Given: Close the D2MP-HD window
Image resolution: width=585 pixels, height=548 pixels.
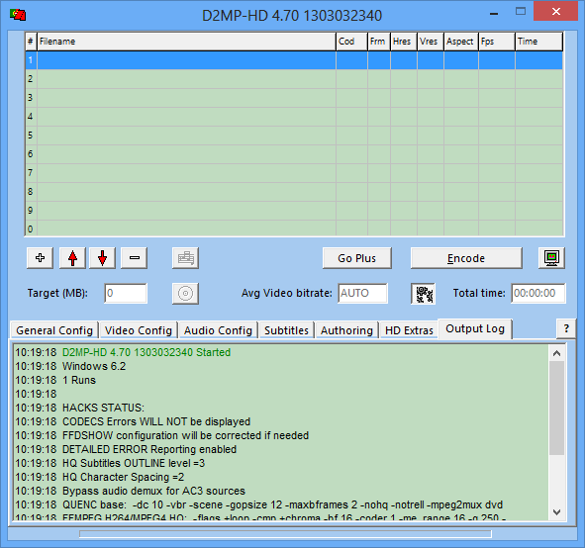Looking at the screenshot, I should tap(556, 12).
